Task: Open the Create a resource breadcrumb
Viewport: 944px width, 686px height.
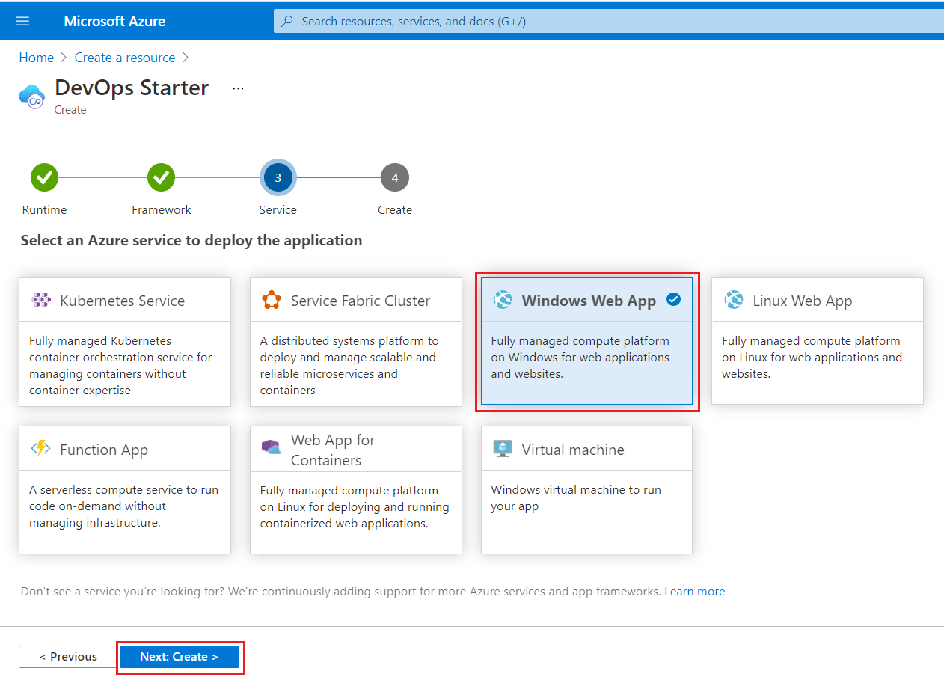Action: (x=124, y=58)
